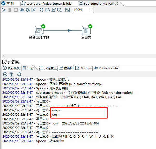Viewport: 156px width, 149px height.
Task: Click the 获取系统信息.0 完成处理 log line
Action: 62,97
